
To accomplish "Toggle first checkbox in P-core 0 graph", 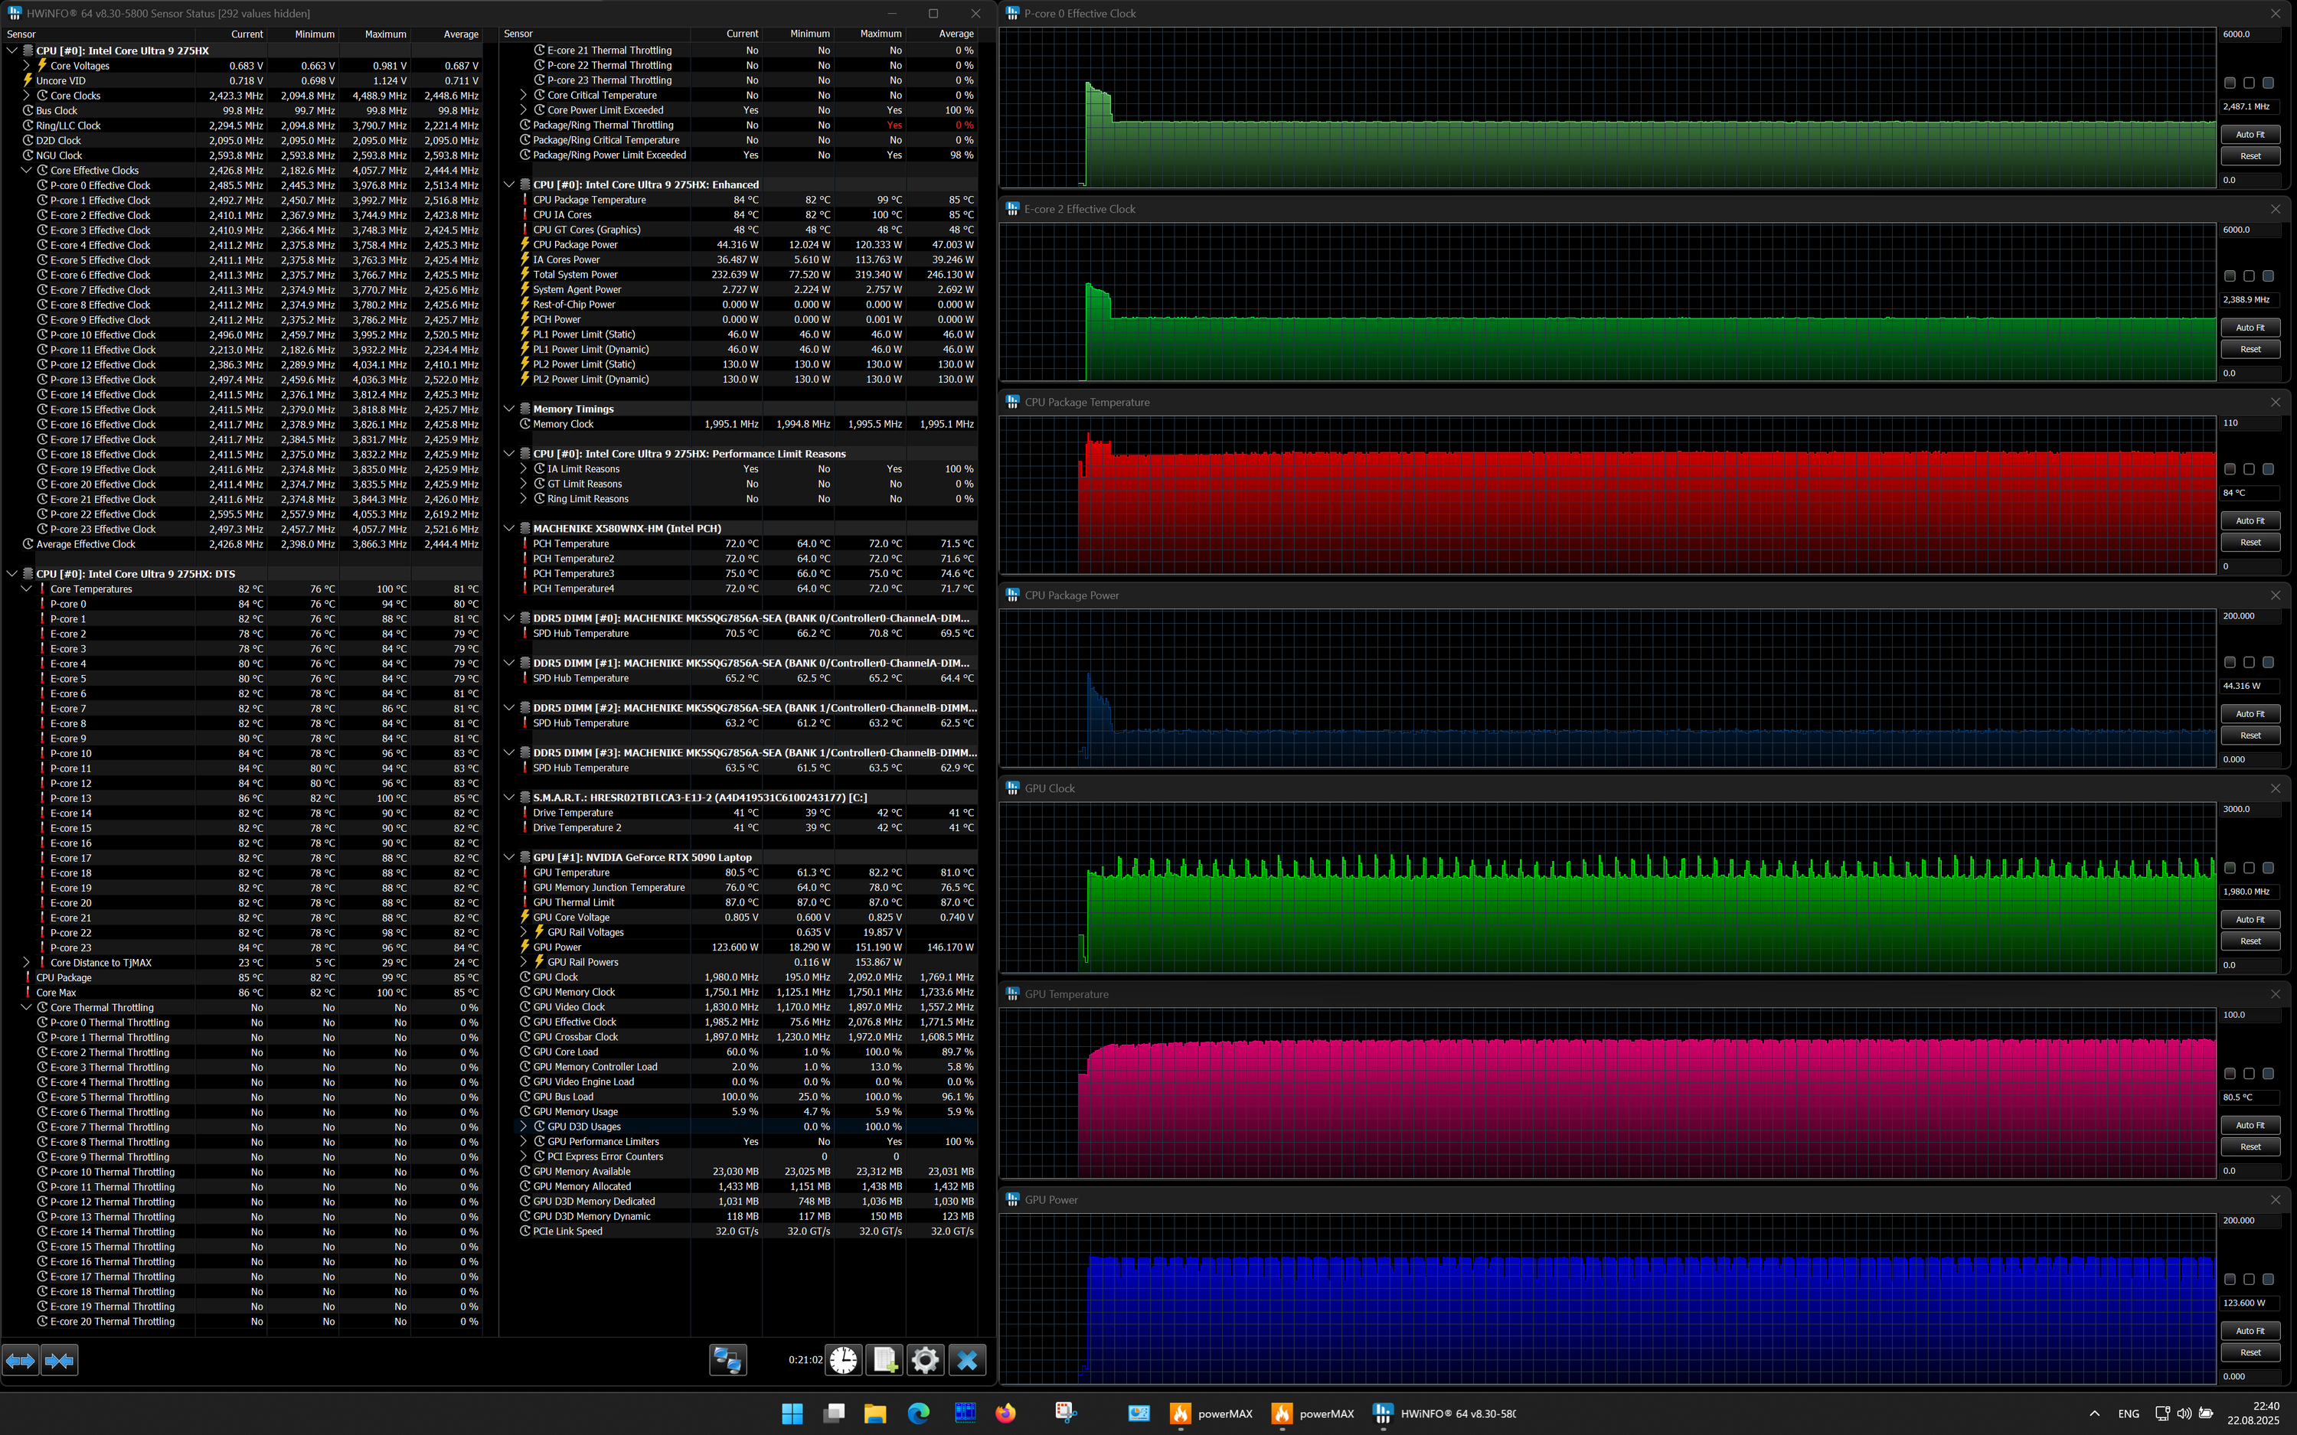I will click(x=2230, y=83).
